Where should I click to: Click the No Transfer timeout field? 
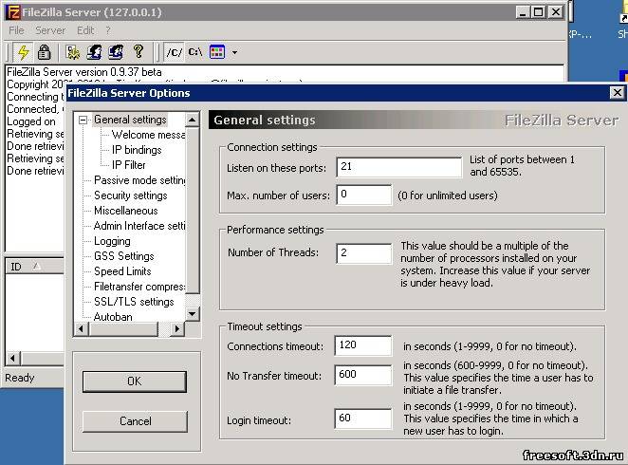pyautogui.click(x=363, y=375)
